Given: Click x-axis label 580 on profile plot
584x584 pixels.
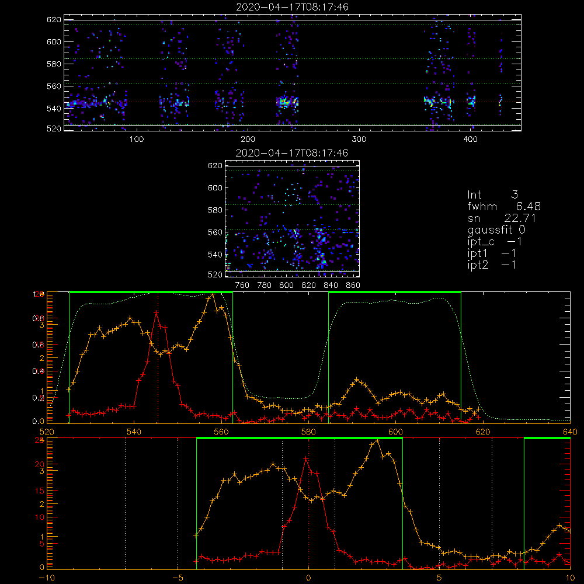Looking at the screenshot, I should [x=308, y=432].
